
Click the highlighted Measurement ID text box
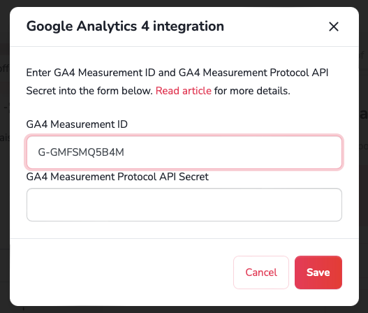[x=184, y=152]
